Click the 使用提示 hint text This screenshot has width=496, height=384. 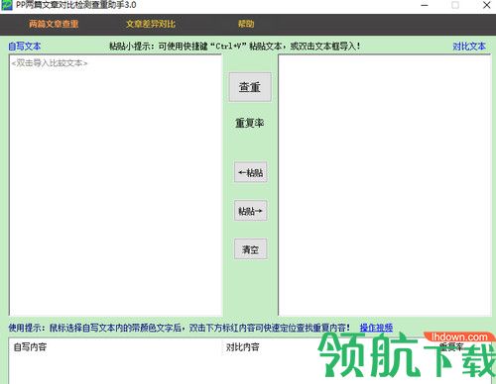(x=179, y=328)
